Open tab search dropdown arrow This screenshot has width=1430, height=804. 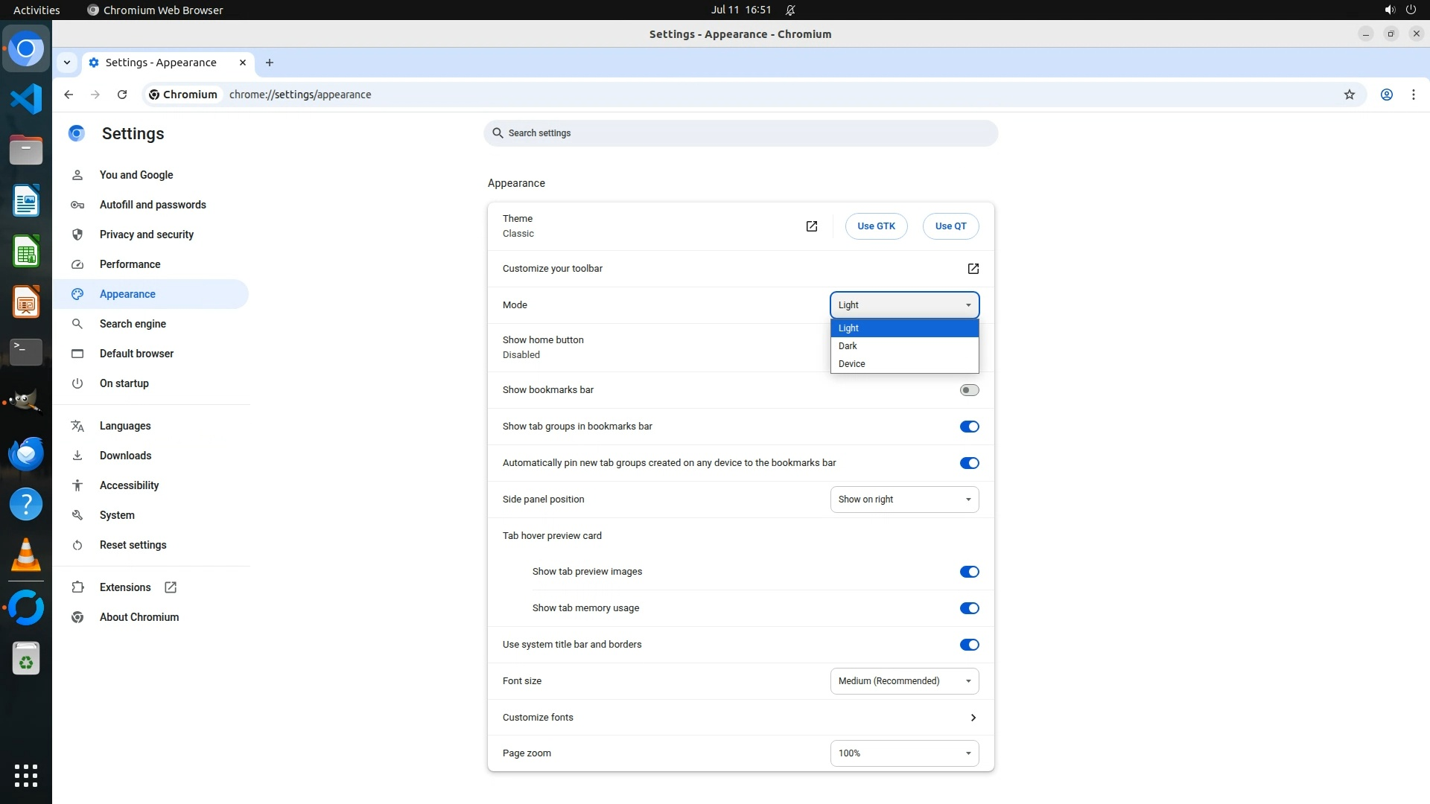tap(67, 63)
